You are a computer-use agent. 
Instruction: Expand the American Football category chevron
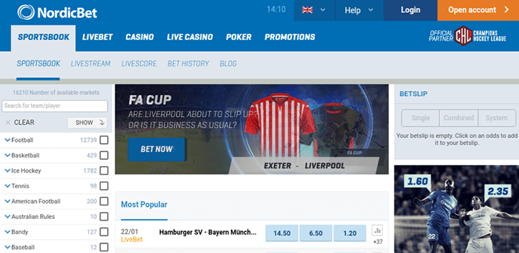[8, 201]
